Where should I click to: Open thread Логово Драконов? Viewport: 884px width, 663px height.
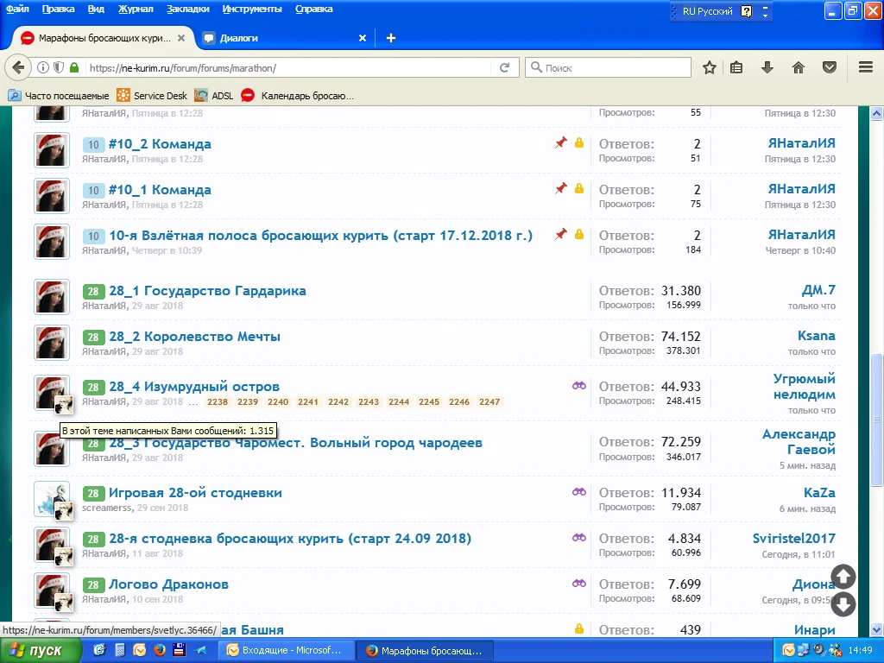pyautogui.click(x=168, y=584)
